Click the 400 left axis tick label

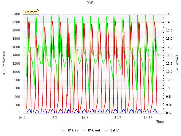point(17,97)
